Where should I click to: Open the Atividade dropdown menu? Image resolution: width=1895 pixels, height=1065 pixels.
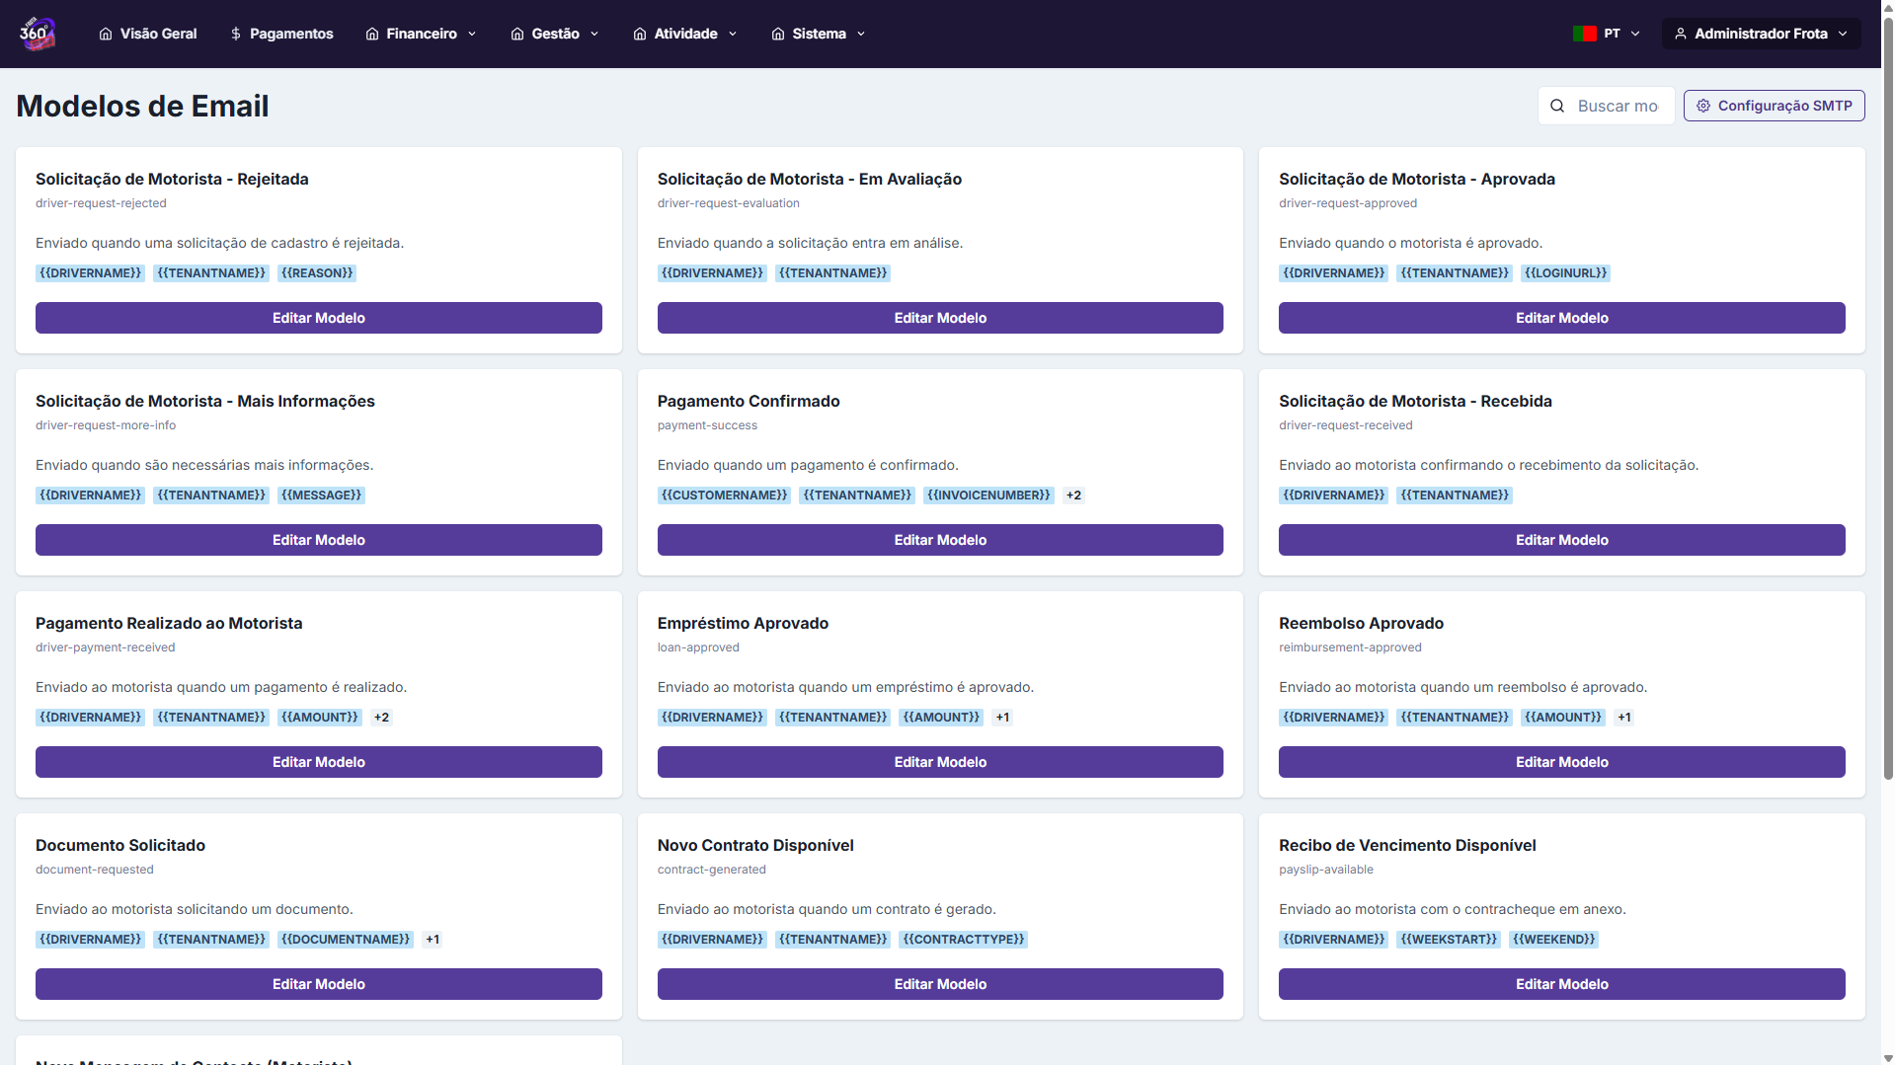[685, 34]
